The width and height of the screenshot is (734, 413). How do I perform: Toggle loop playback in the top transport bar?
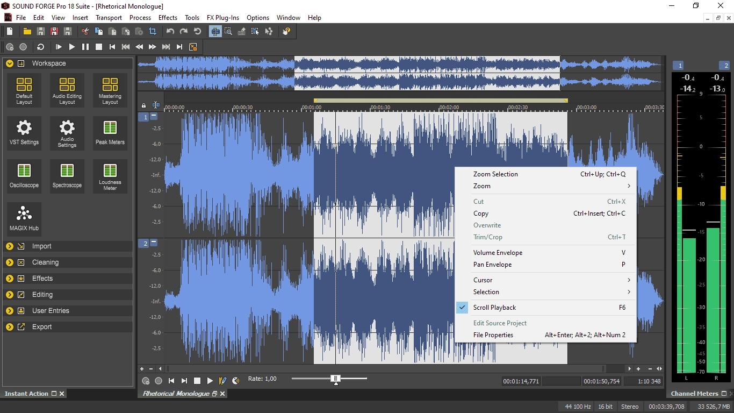pos(41,47)
